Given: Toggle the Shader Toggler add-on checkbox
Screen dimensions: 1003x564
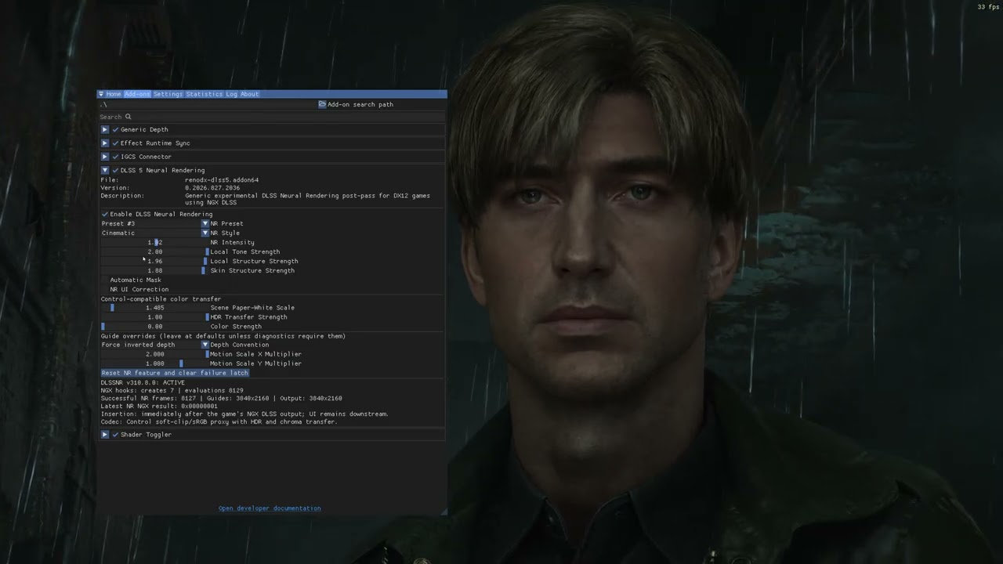Looking at the screenshot, I should click(x=115, y=435).
